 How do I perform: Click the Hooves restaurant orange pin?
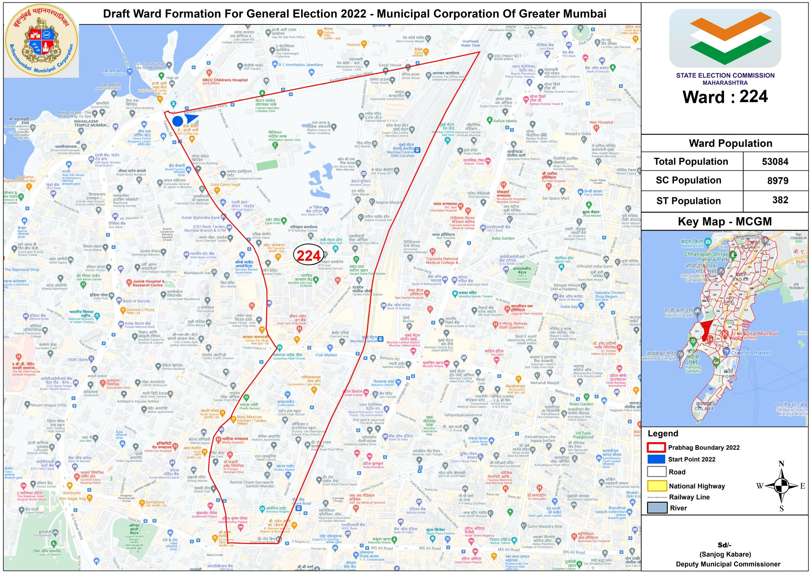tap(364, 44)
